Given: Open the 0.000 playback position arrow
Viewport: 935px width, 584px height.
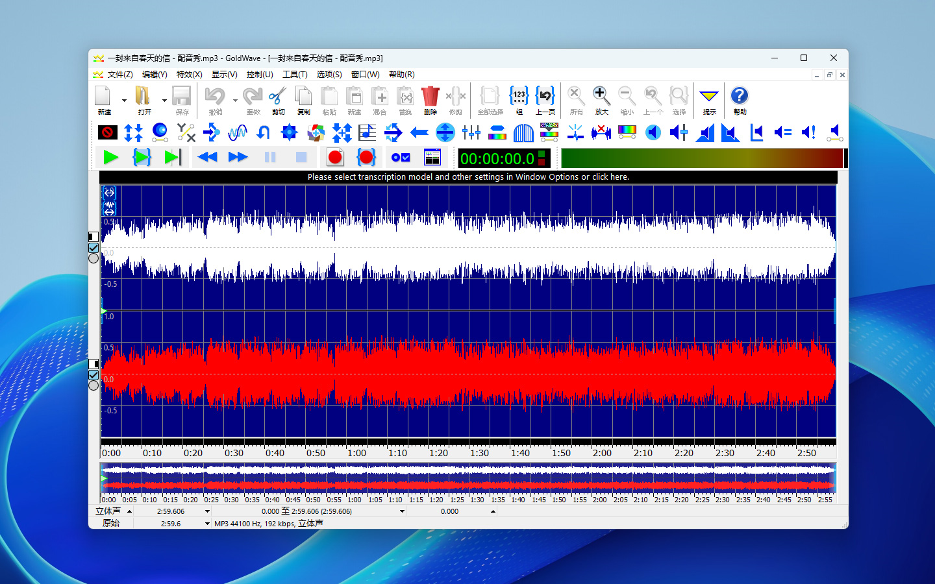Looking at the screenshot, I should click(x=493, y=511).
